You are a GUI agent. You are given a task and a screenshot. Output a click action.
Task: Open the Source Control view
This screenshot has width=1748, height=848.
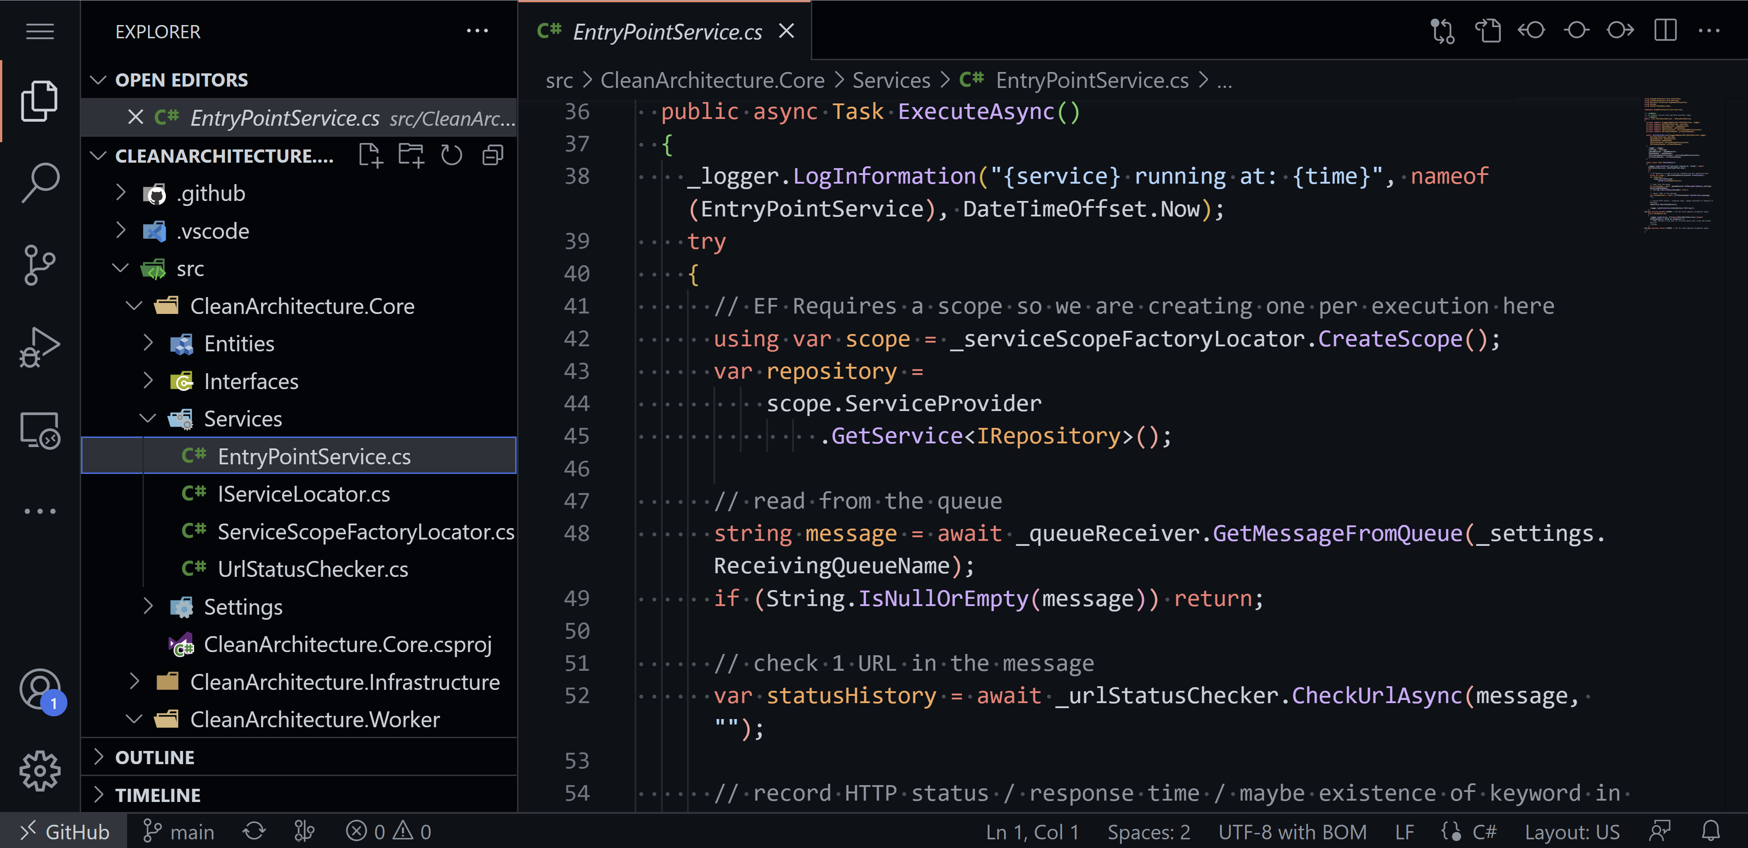(x=39, y=265)
